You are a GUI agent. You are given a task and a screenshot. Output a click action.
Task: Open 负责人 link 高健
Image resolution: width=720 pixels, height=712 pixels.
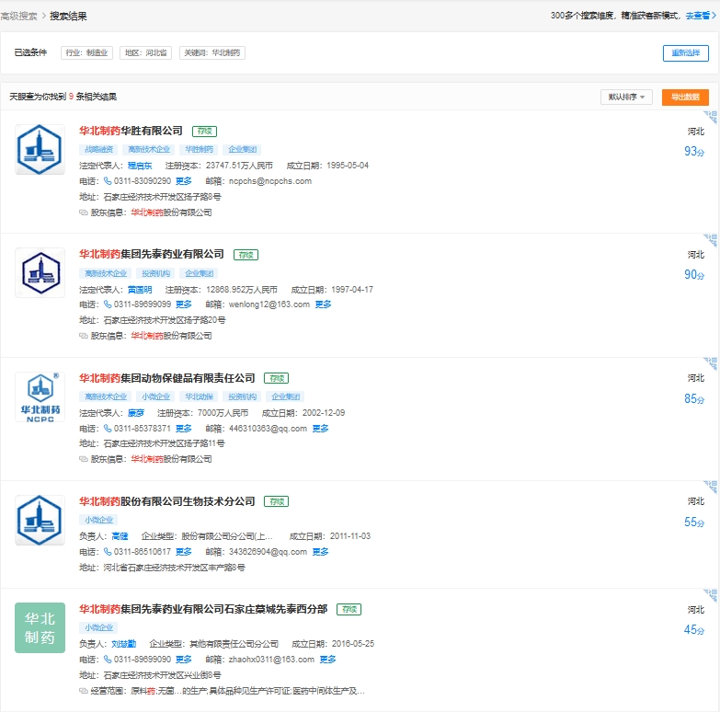coord(120,536)
